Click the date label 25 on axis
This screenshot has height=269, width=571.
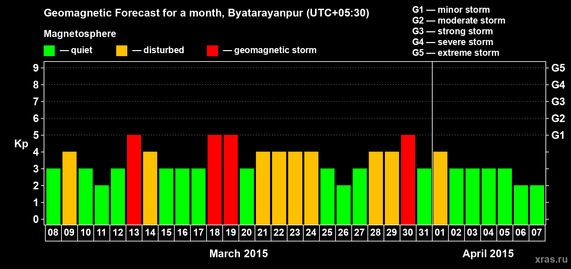pos(327,232)
